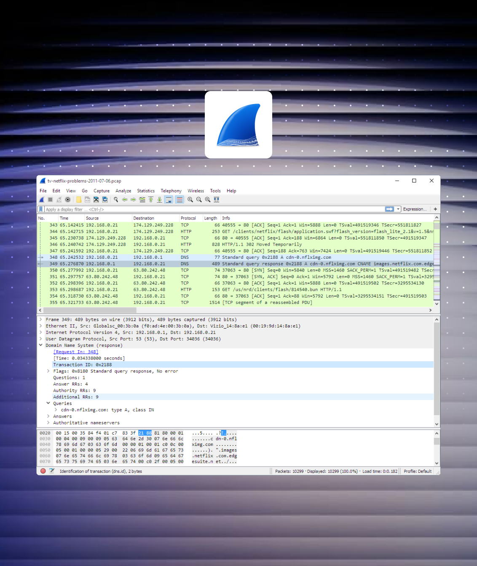The image size is (477, 566).
Task: Select packet 344 HTTP GET request
Action: click(236, 231)
